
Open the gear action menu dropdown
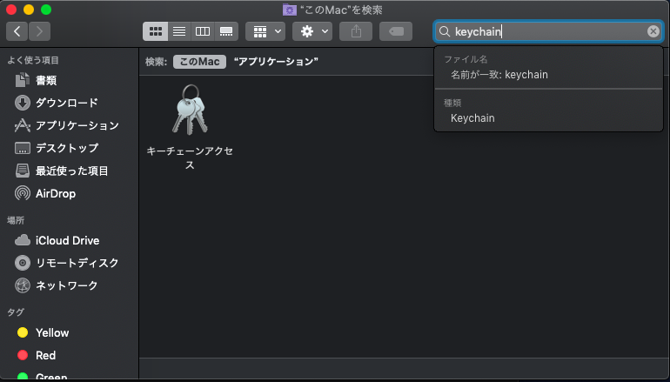(312, 31)
